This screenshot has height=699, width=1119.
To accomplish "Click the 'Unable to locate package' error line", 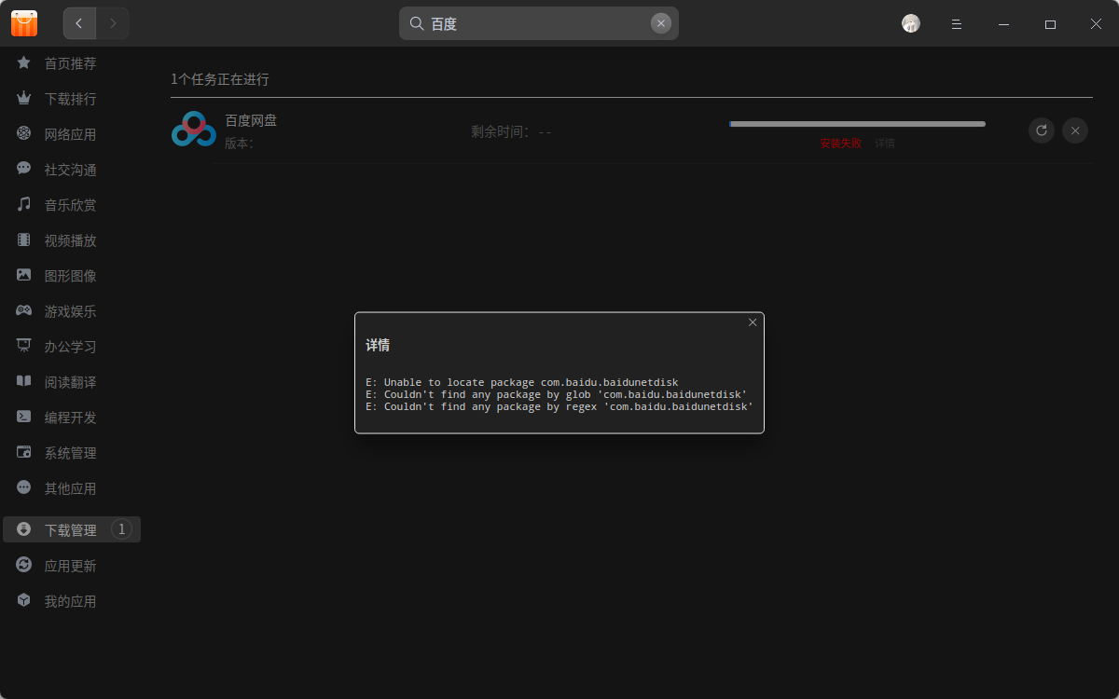I will coord(522,382).
